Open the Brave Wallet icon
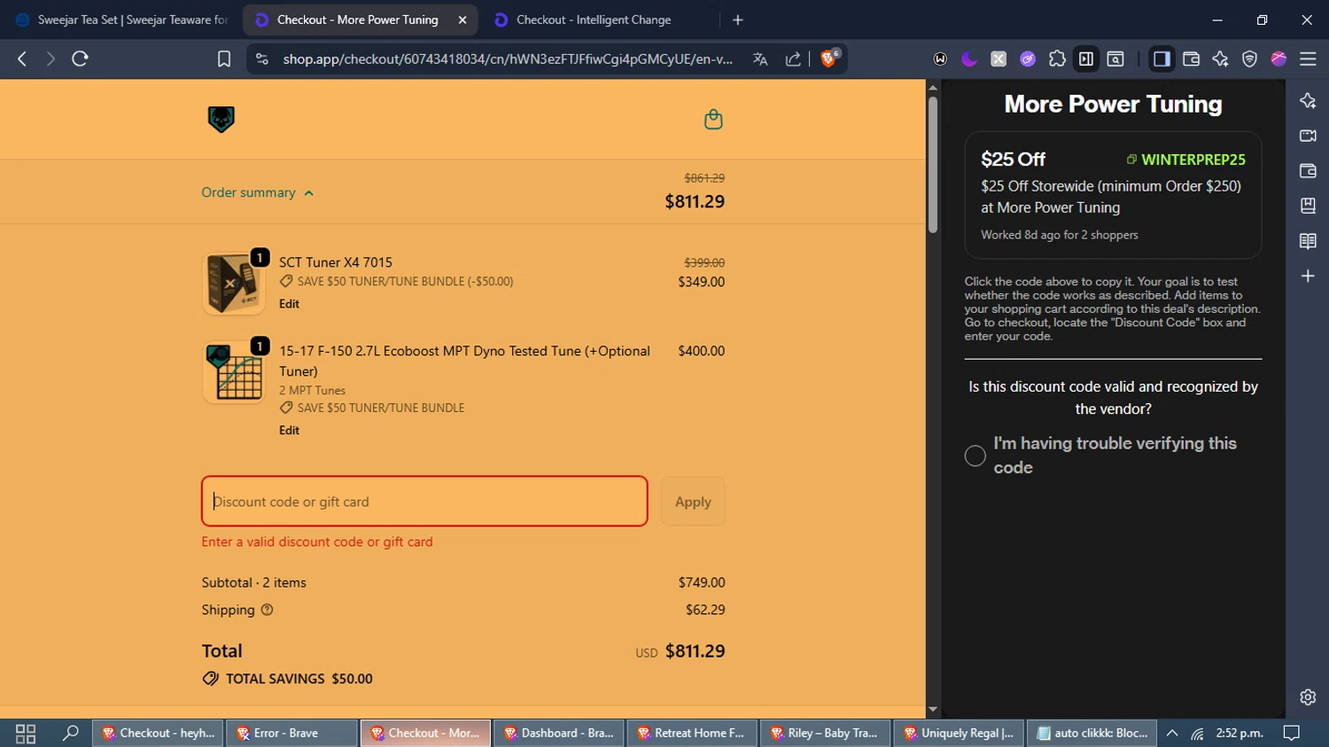Viewport: 1329px width, 747px height. (1191, 58)
